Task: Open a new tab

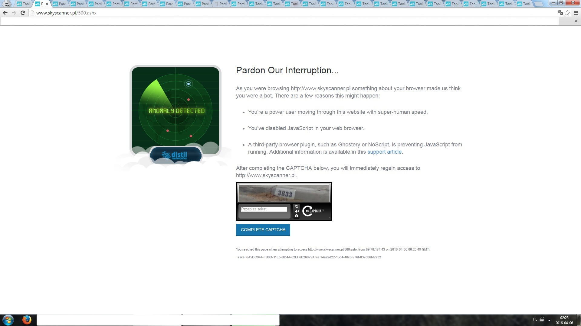Action: click(538, 4)
